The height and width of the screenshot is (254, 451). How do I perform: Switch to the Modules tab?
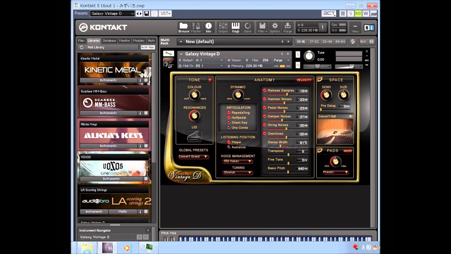point(139,41)
